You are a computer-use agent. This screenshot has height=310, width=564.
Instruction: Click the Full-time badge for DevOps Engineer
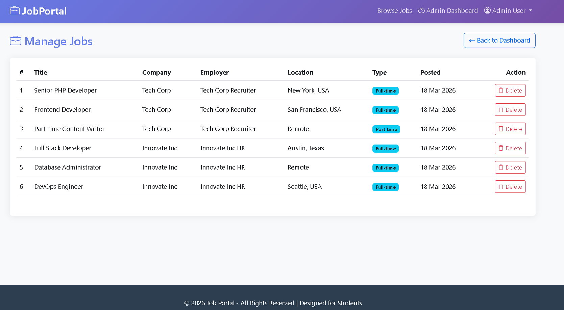coord(386,187)
